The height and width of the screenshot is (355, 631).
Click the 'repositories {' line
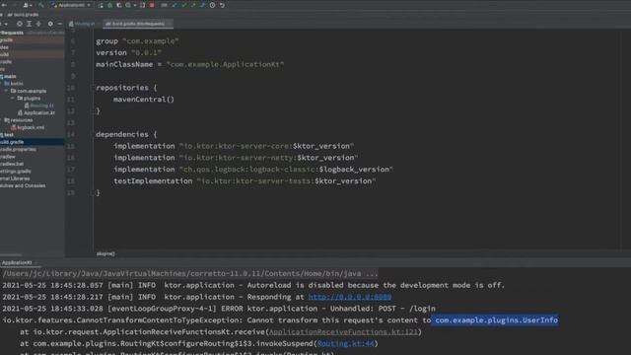click(x=126, y=88)
